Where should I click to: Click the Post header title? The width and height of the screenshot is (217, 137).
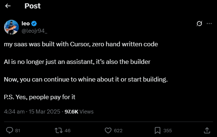point(32,6)
